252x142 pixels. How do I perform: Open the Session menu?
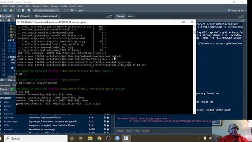point(37,6)
